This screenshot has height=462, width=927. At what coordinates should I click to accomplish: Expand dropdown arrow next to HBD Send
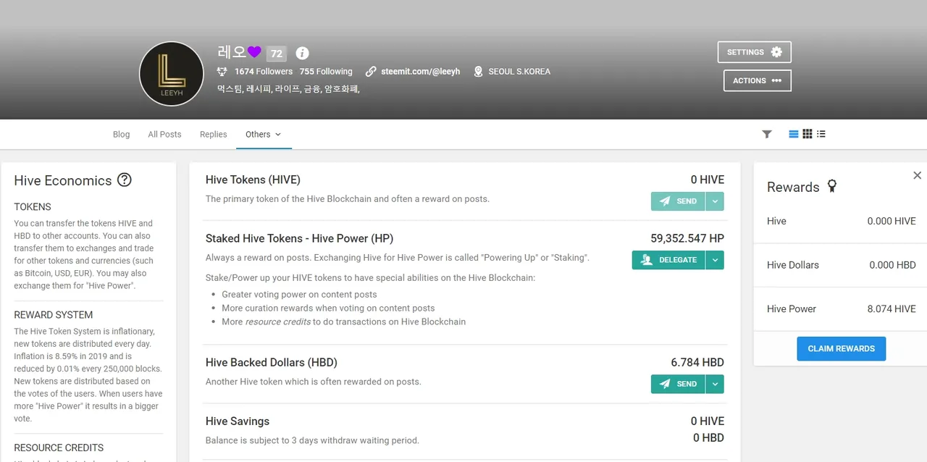715,384
